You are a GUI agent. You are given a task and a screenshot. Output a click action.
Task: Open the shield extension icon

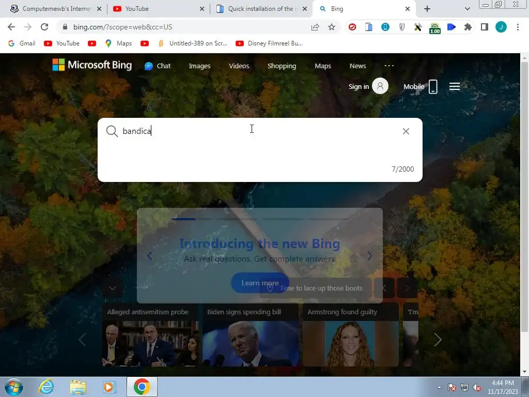[402, 27]
